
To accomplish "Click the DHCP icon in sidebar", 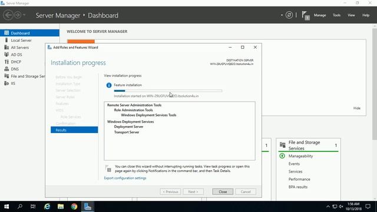I will [x=6, y=62].
